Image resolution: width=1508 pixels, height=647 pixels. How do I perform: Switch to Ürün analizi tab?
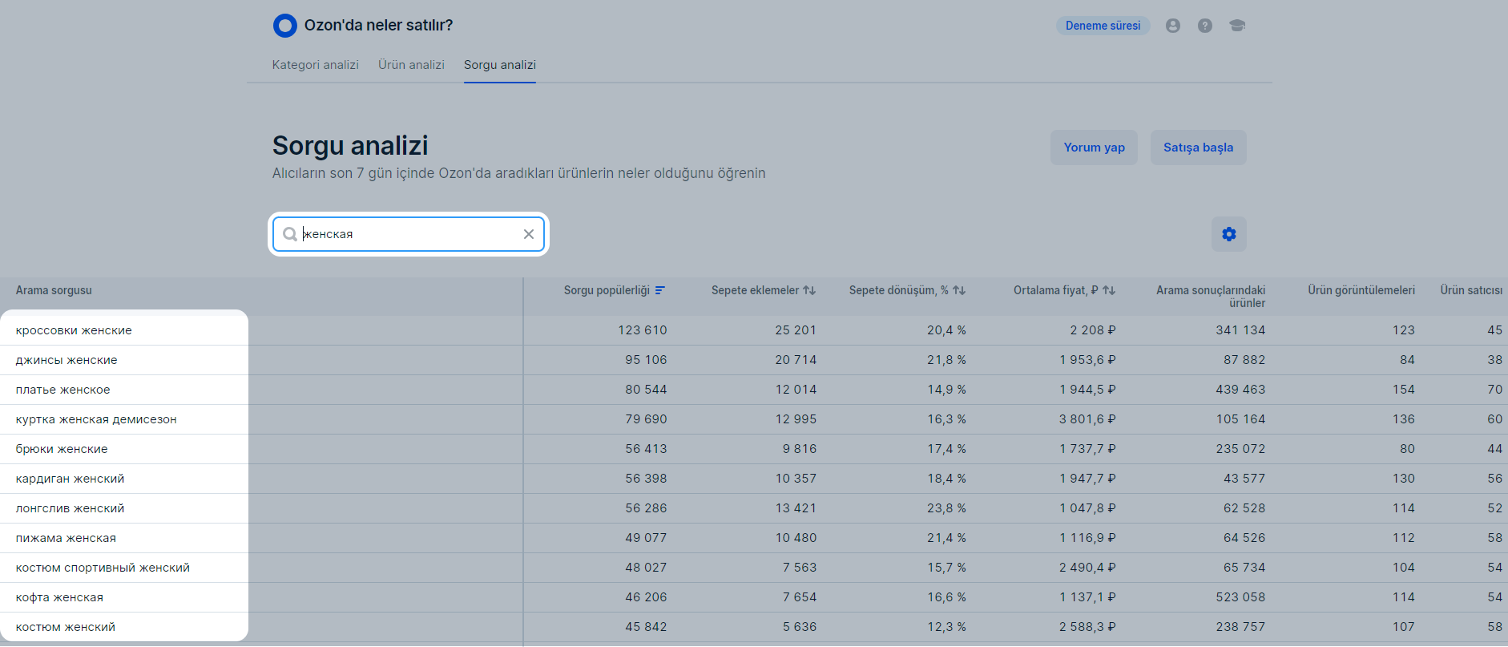(411, 65)
